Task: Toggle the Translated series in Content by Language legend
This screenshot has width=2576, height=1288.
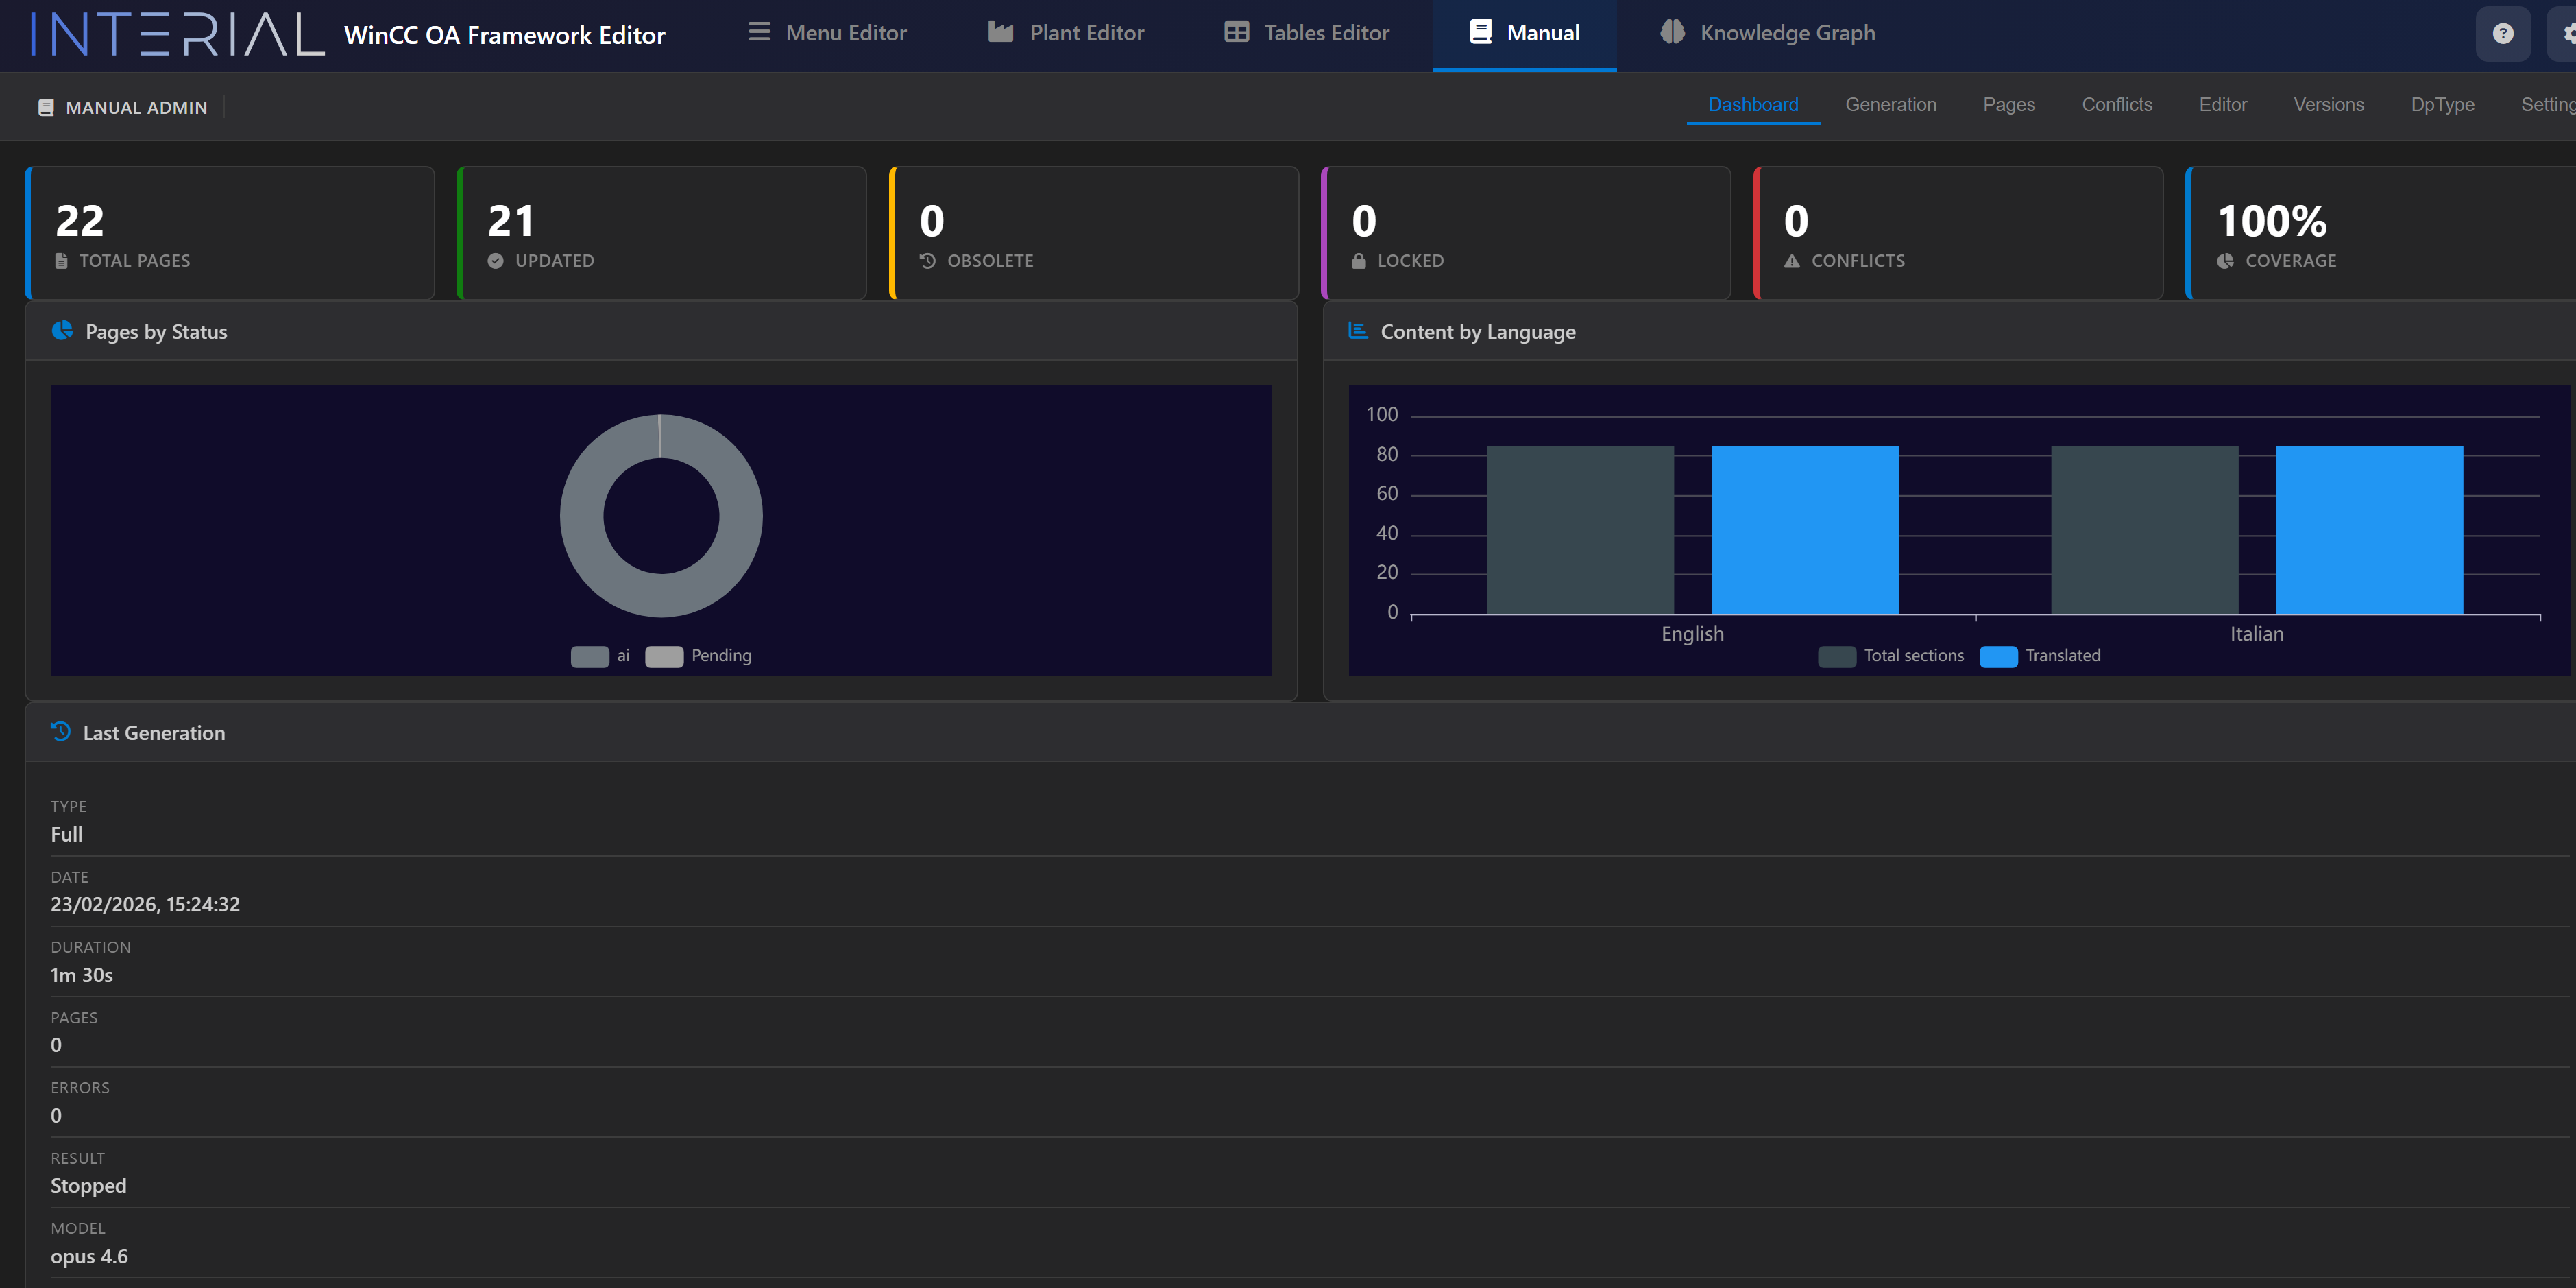Action: (x=2000, y=656)
